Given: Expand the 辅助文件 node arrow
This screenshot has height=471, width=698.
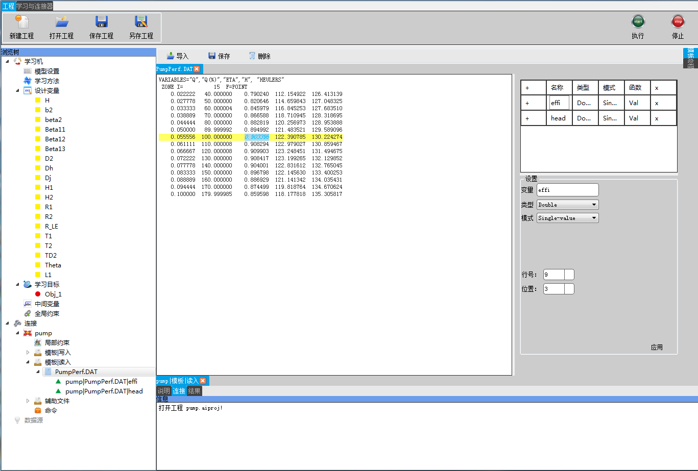Looking at the screenshot, I should (28, 401).
